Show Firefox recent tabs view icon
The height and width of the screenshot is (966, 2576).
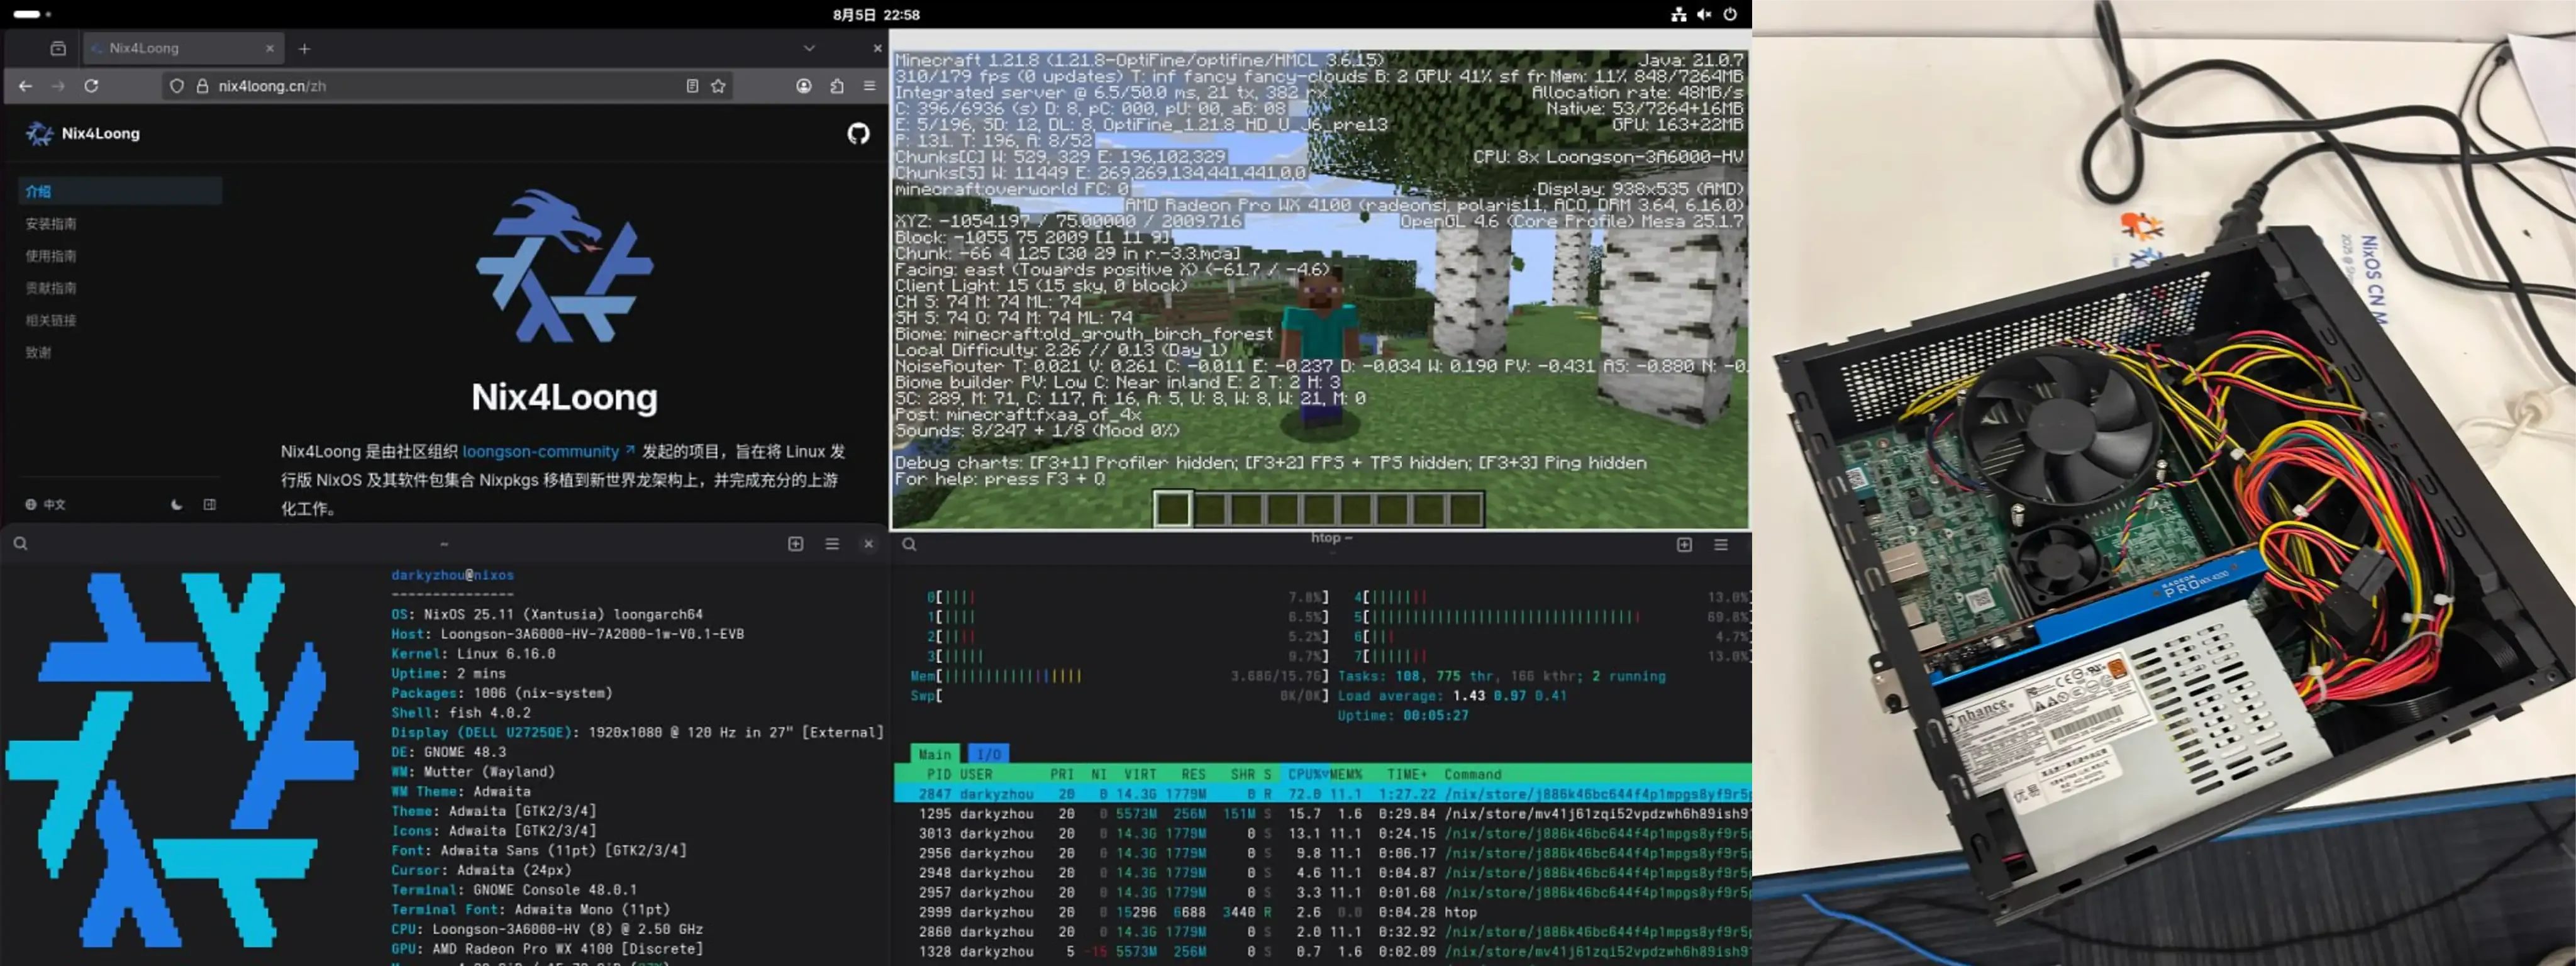58,48
